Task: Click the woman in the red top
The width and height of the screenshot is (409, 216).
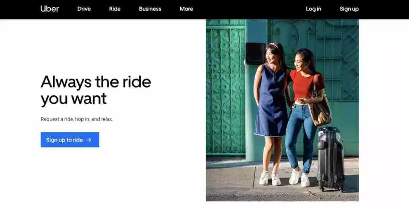Action: 305,85
